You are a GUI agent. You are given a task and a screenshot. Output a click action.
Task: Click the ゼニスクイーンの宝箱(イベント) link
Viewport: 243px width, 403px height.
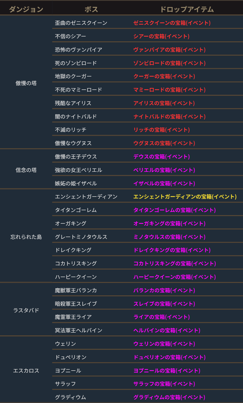coord(172,23)
